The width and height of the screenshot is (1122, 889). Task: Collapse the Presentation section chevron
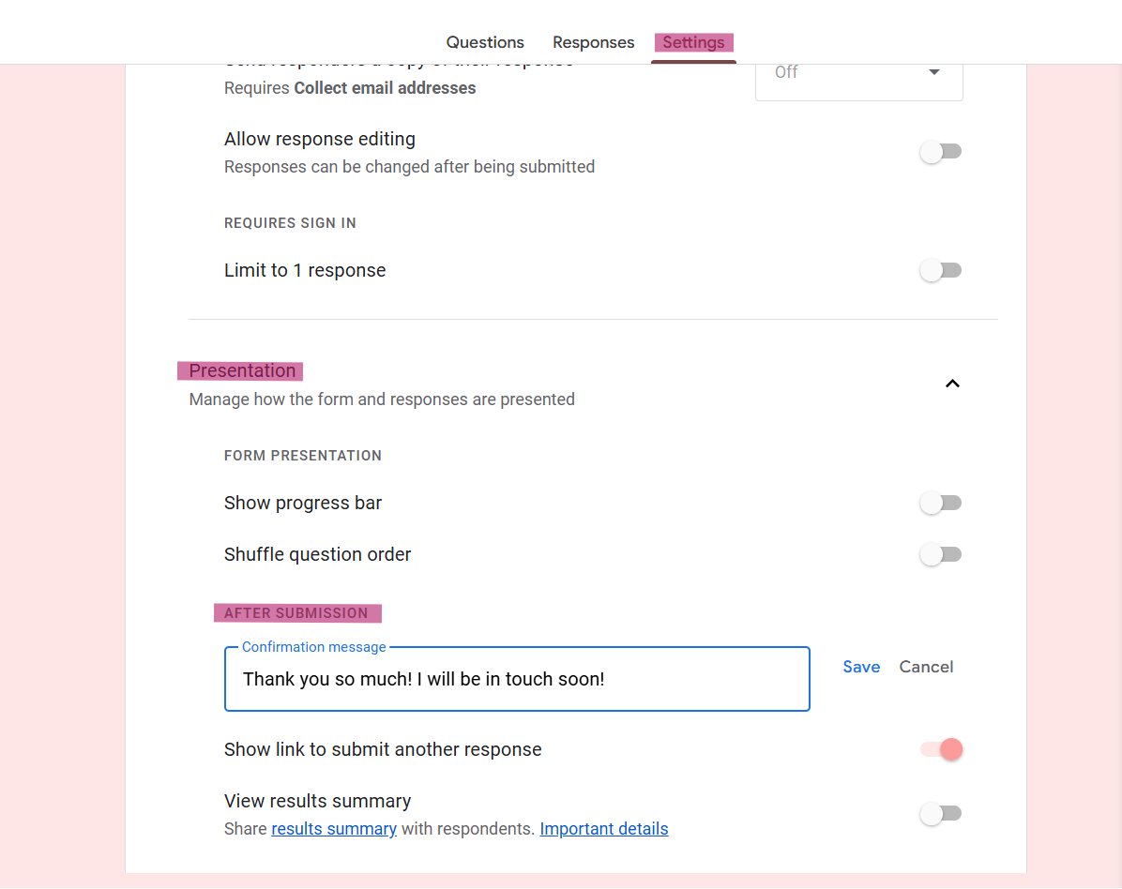[952, 384]
